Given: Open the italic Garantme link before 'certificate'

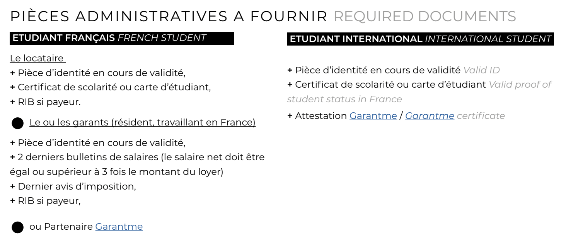Looking at the screenshot, I should pos(430,116).
